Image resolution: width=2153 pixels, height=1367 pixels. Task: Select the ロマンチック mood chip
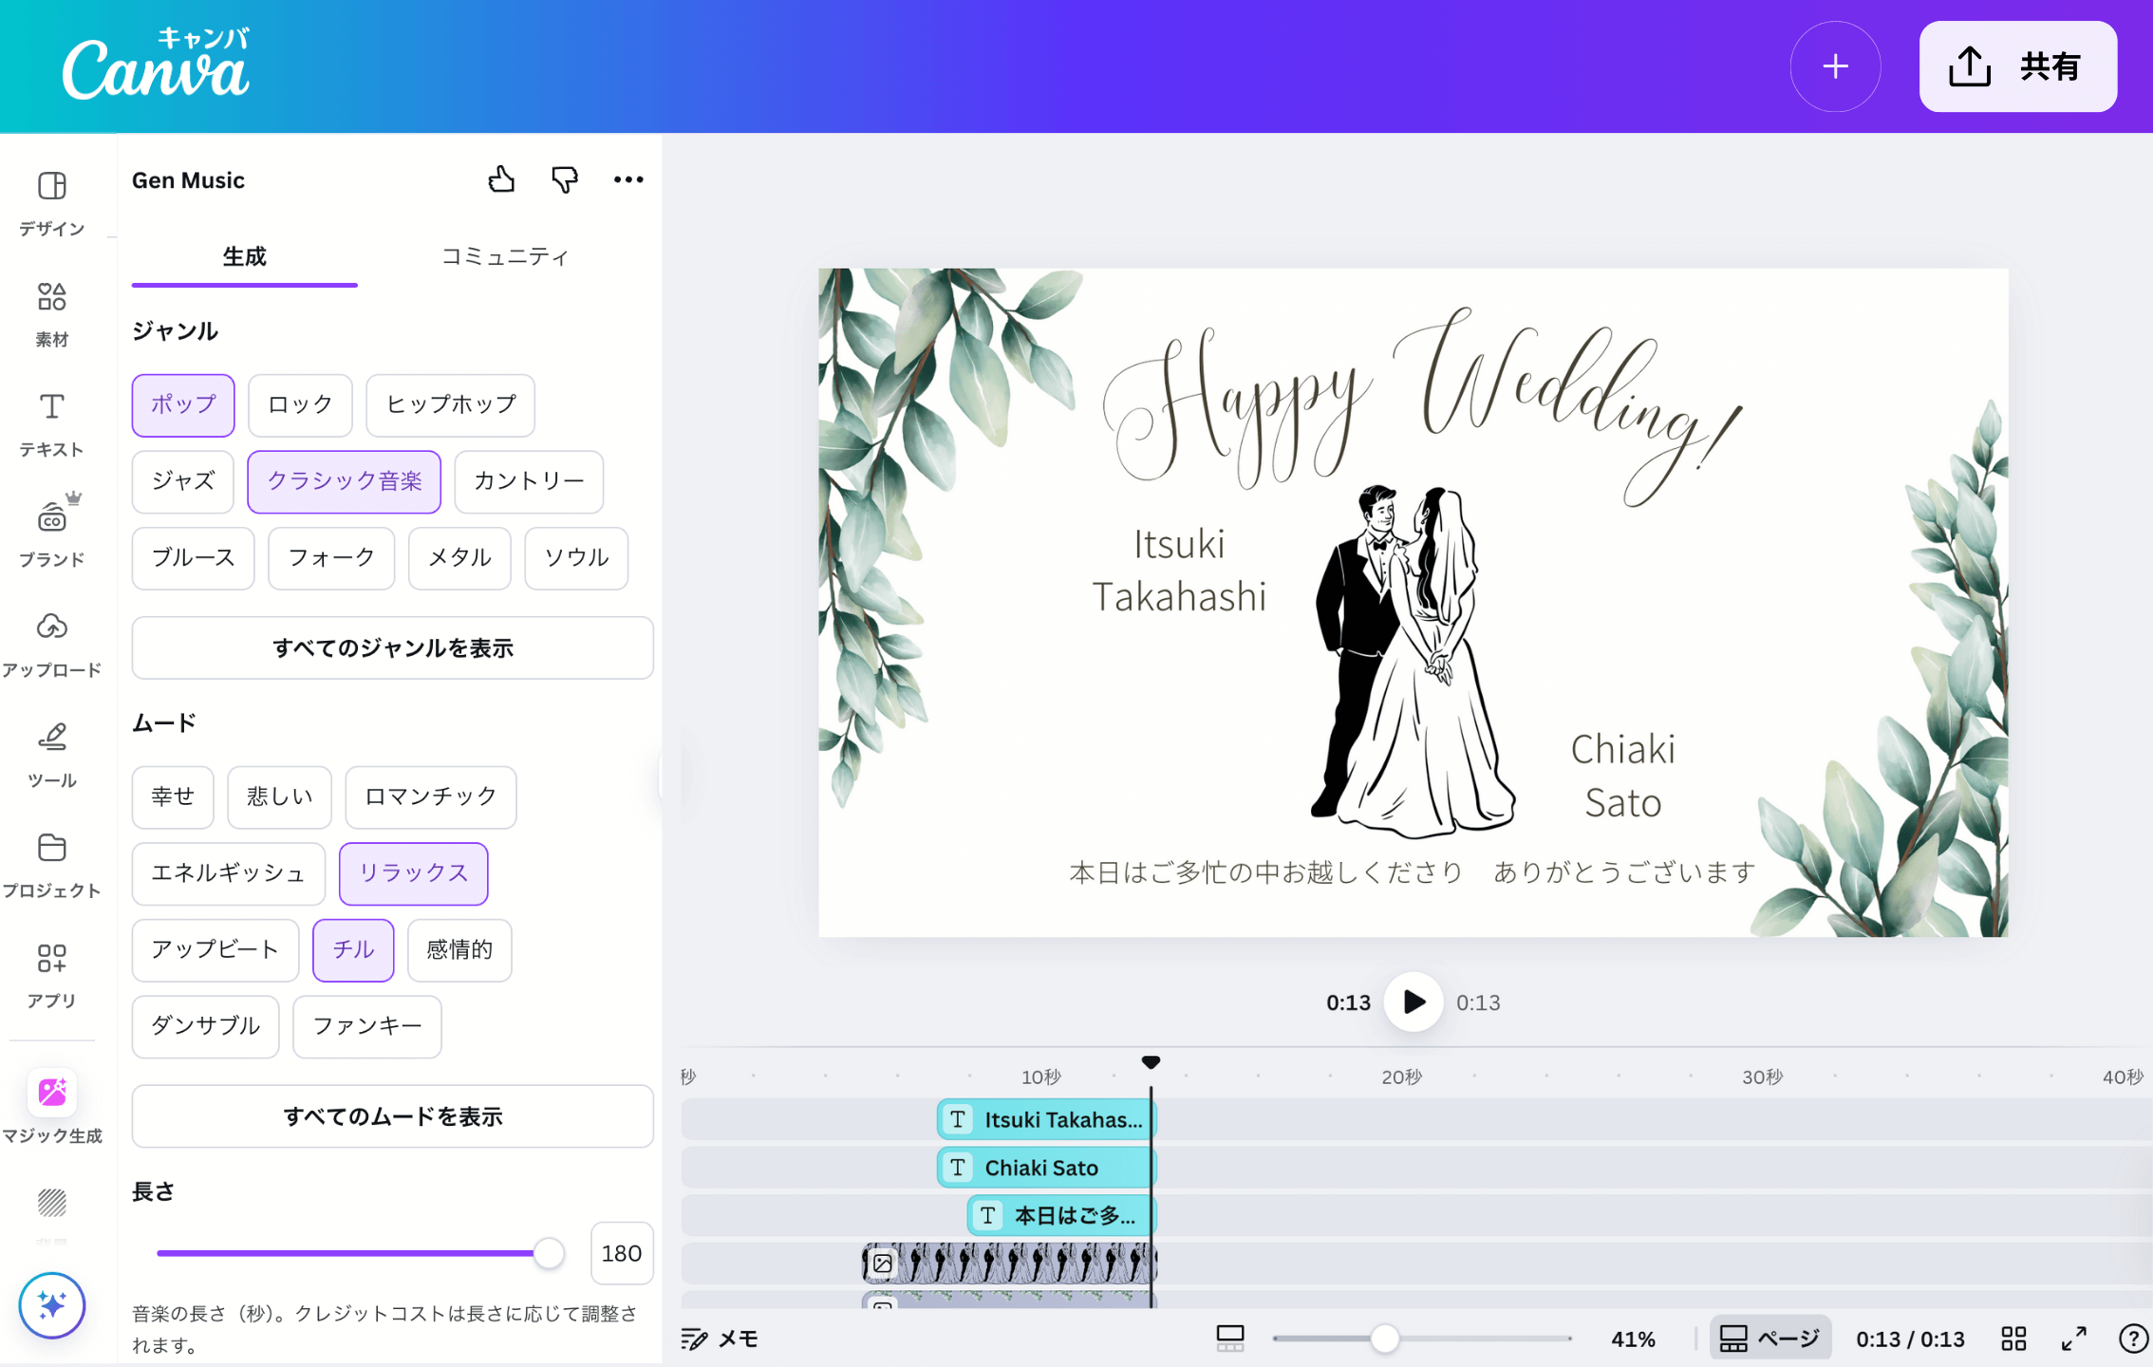point(431,797)
